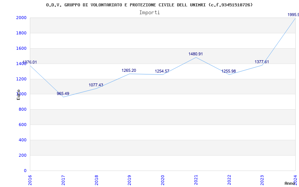
Task: Click the "Euro" y-axis title
Action: point(18,95)
